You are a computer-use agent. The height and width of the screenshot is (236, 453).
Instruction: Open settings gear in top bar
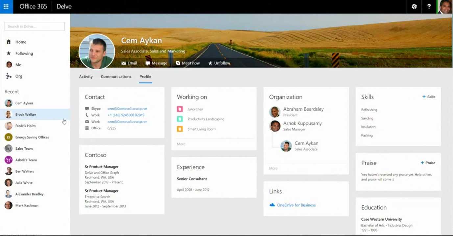[414, 7]
